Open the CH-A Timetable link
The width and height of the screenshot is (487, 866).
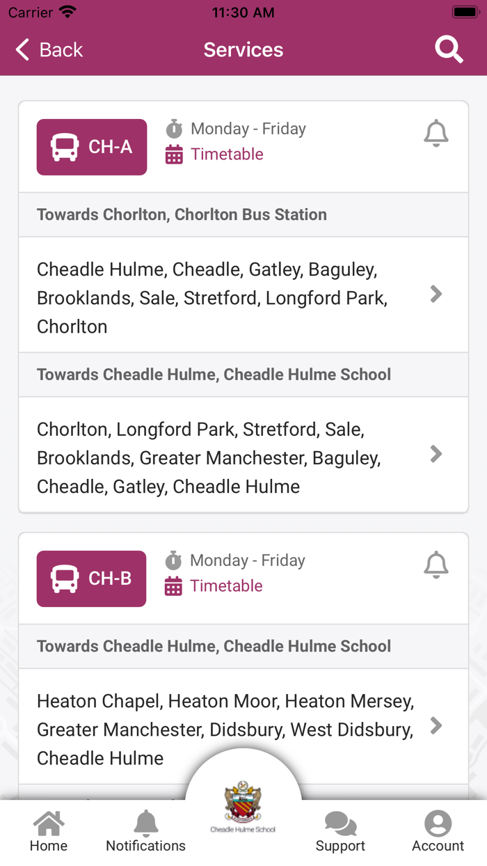pos(227,155)
